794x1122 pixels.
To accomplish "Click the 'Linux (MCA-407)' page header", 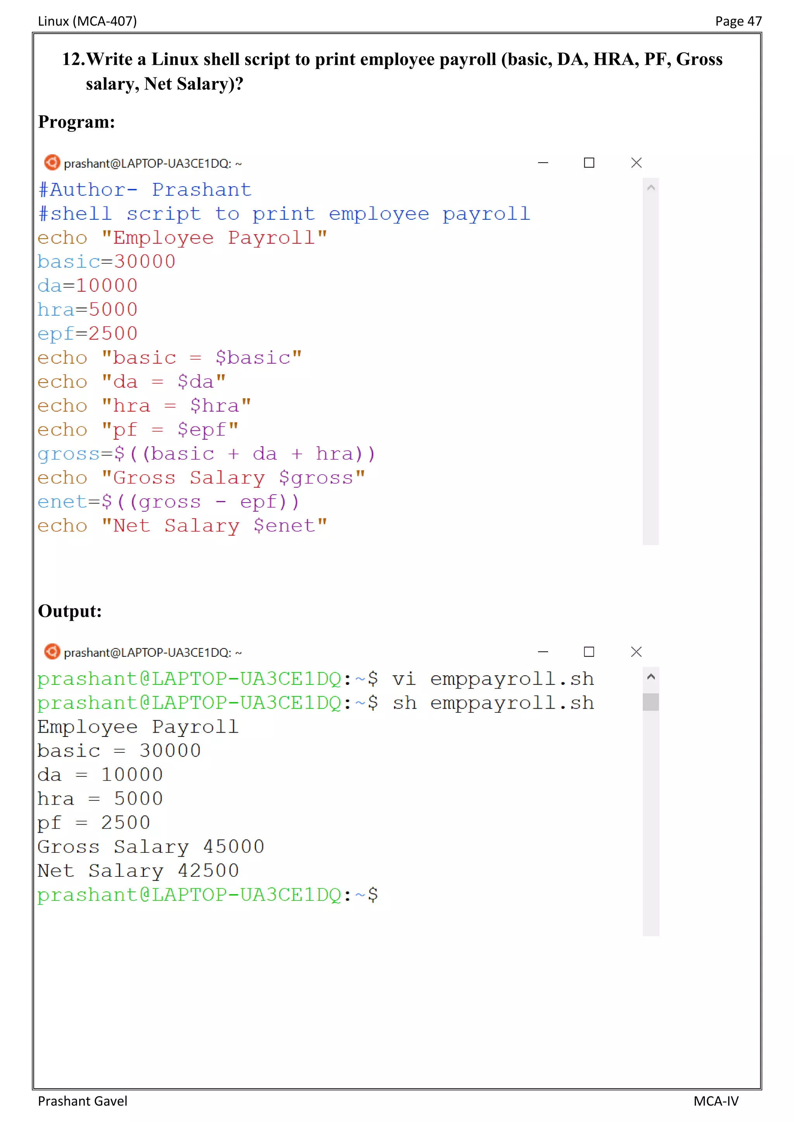I will tap(88, 21).
